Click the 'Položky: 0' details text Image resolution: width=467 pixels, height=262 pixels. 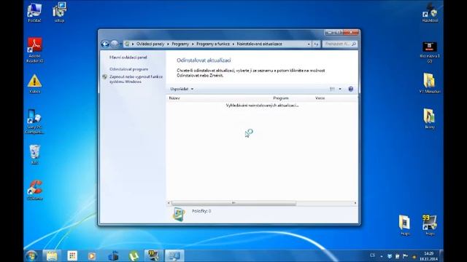201,211
